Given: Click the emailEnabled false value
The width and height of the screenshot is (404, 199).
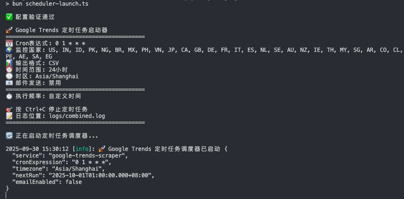Looking at the screenshot, I should point(74,182).
